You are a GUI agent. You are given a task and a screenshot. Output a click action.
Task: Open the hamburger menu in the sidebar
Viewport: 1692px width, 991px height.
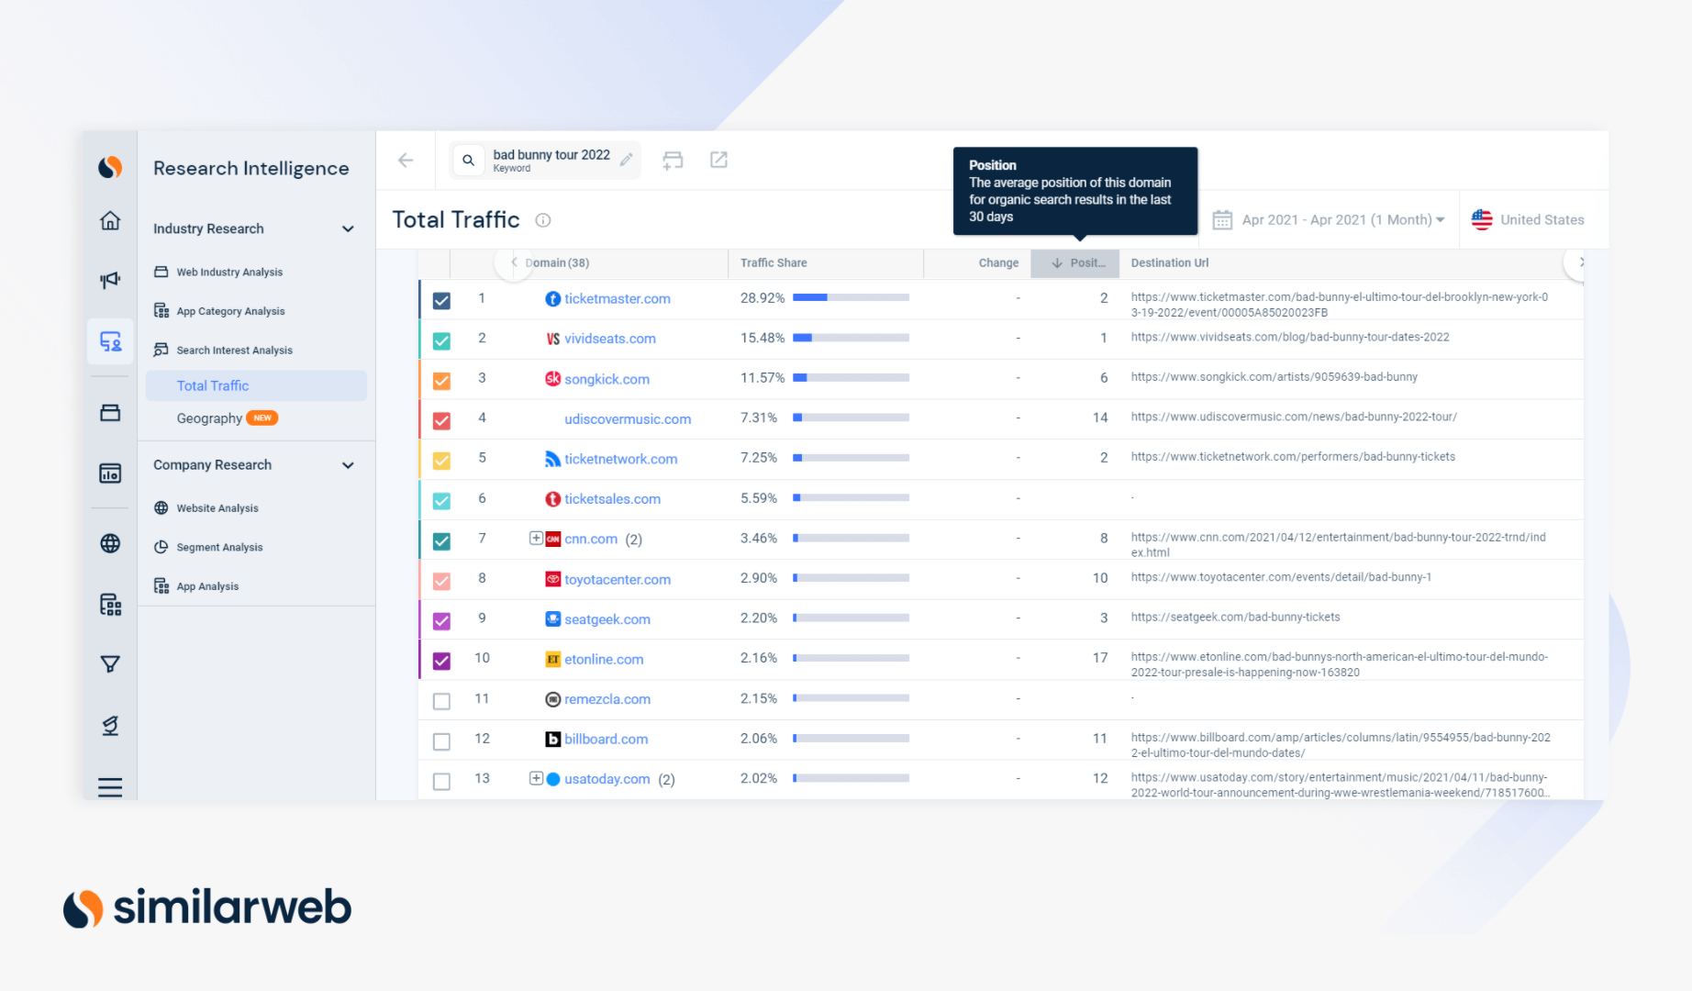pyautogui.click(x=110, y=787)
